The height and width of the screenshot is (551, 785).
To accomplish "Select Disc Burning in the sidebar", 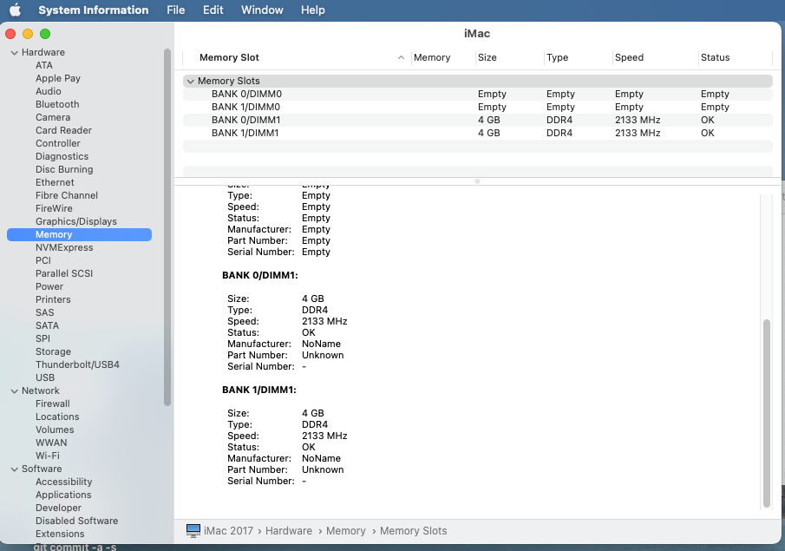I will [x=64, y=170].
